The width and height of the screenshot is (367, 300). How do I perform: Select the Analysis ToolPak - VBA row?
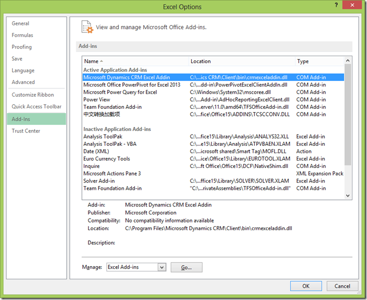(x=213, y=144)
